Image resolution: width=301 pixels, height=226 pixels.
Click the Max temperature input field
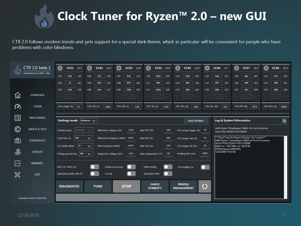169,154
